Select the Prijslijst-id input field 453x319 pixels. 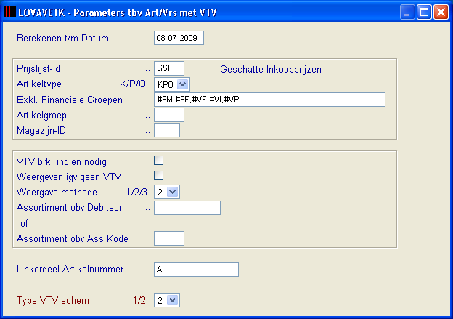(x=169, y=68)
